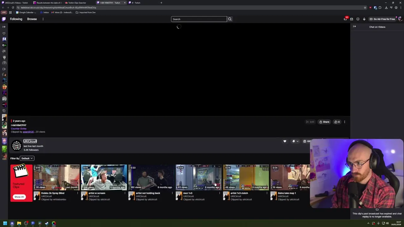This screenshot has width=404, height=227.
Task: Go back in browser history
Action: click(x=3, y=8)
